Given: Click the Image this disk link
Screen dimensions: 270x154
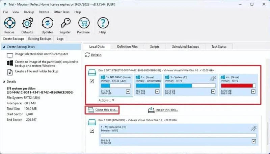Looking at the screenshot, I should click(167, 110).
